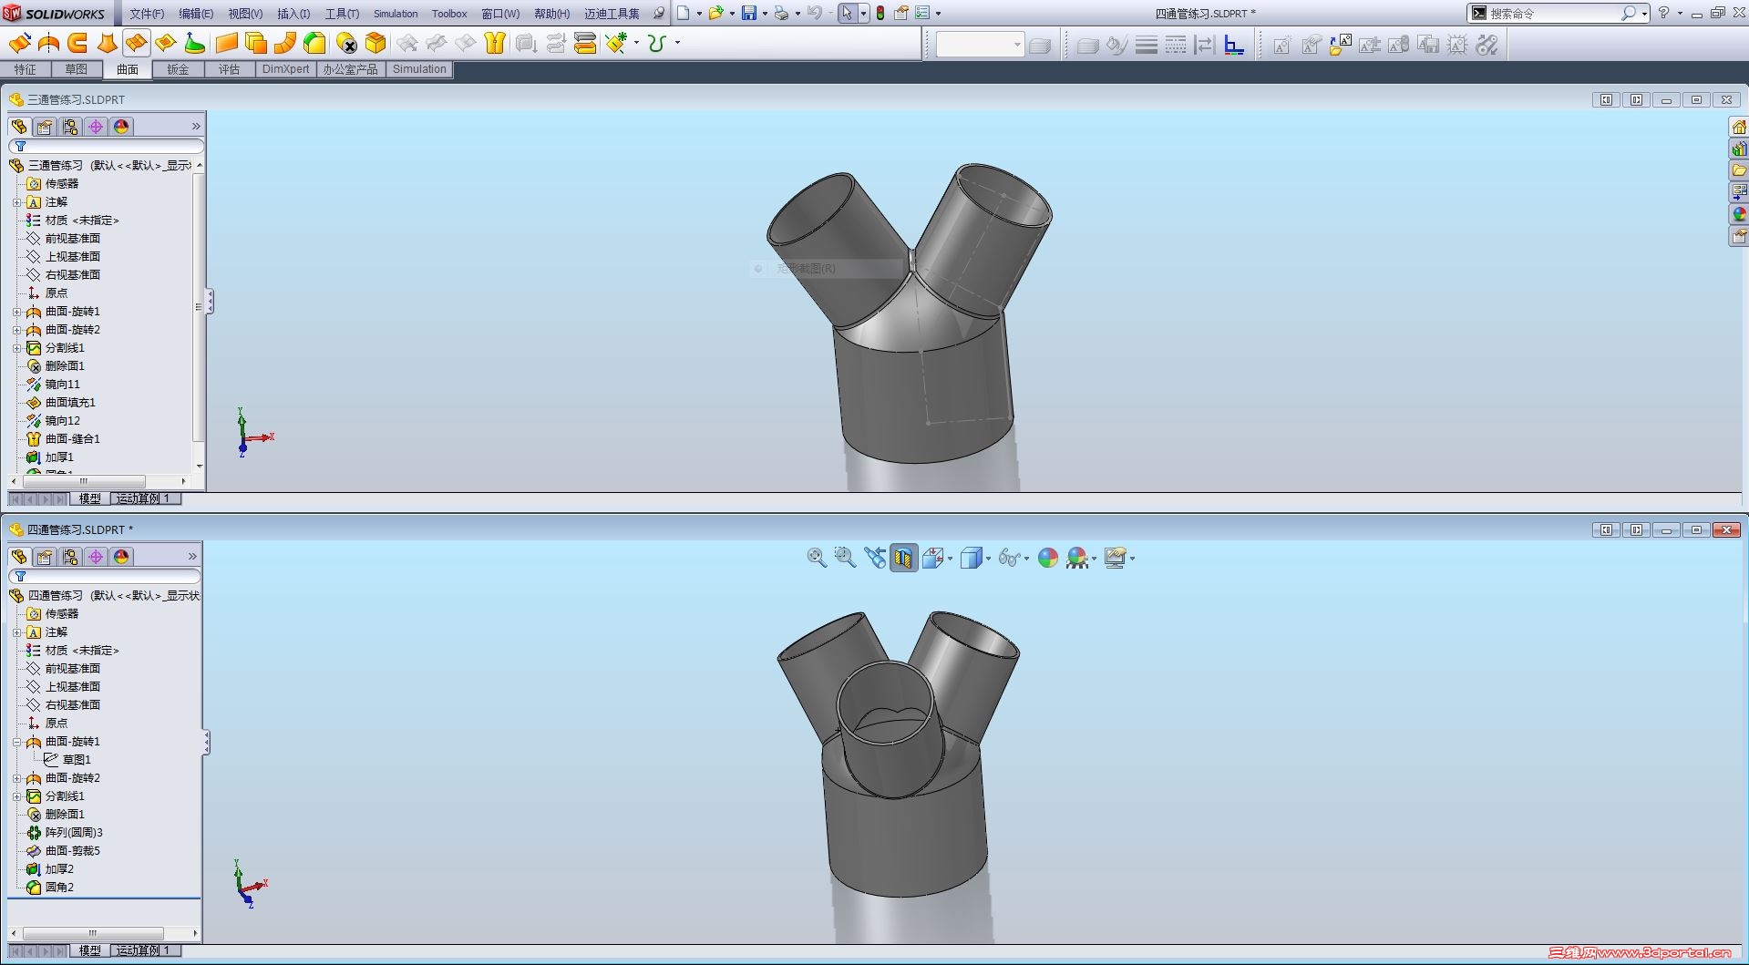
Task: Open the 工具(T) menu
Action: click(342, 14)
